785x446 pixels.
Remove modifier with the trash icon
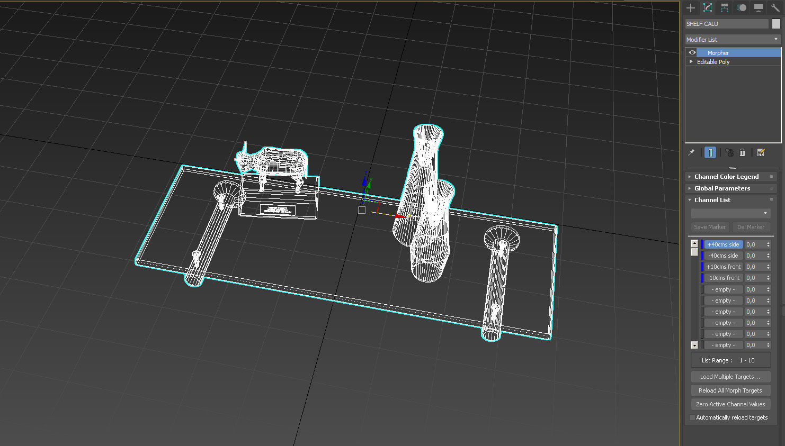pos(742,152)
